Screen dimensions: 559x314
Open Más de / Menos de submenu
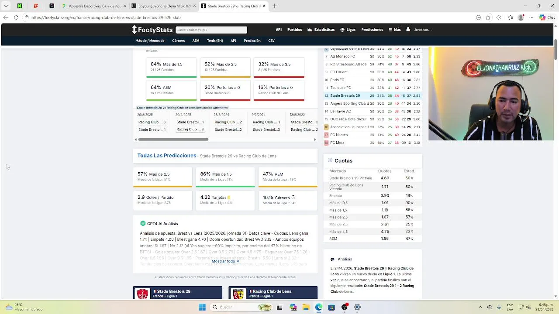150,41
